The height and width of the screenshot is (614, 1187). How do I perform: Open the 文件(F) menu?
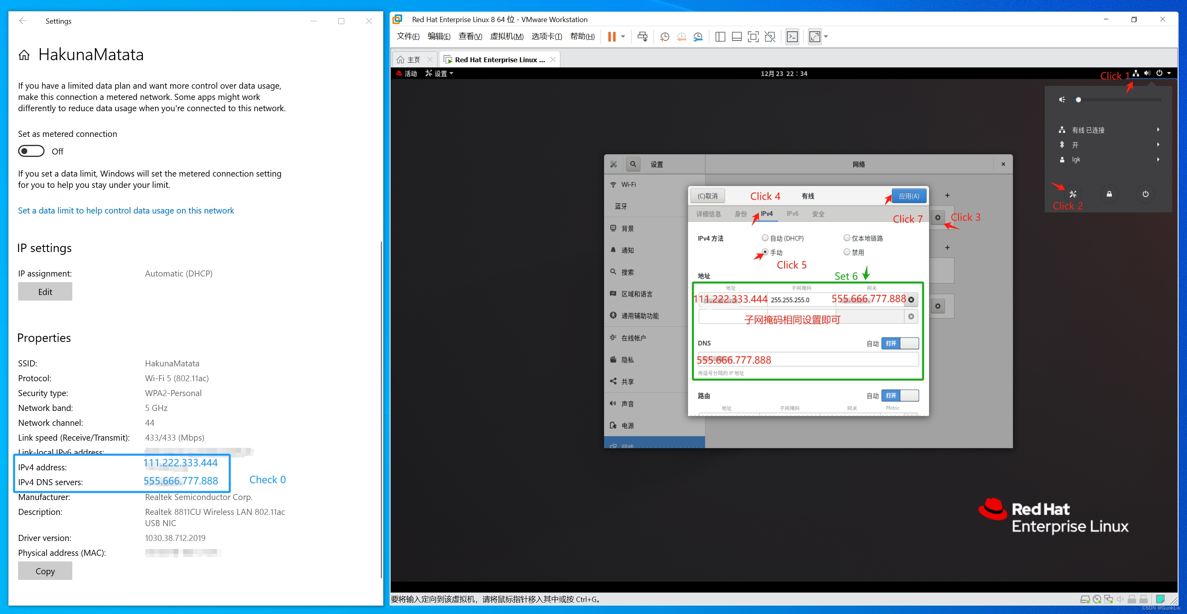[x=408, y=37]
